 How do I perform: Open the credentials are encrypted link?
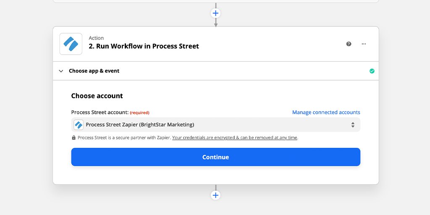pyautogui.click(x=234, y=138)
